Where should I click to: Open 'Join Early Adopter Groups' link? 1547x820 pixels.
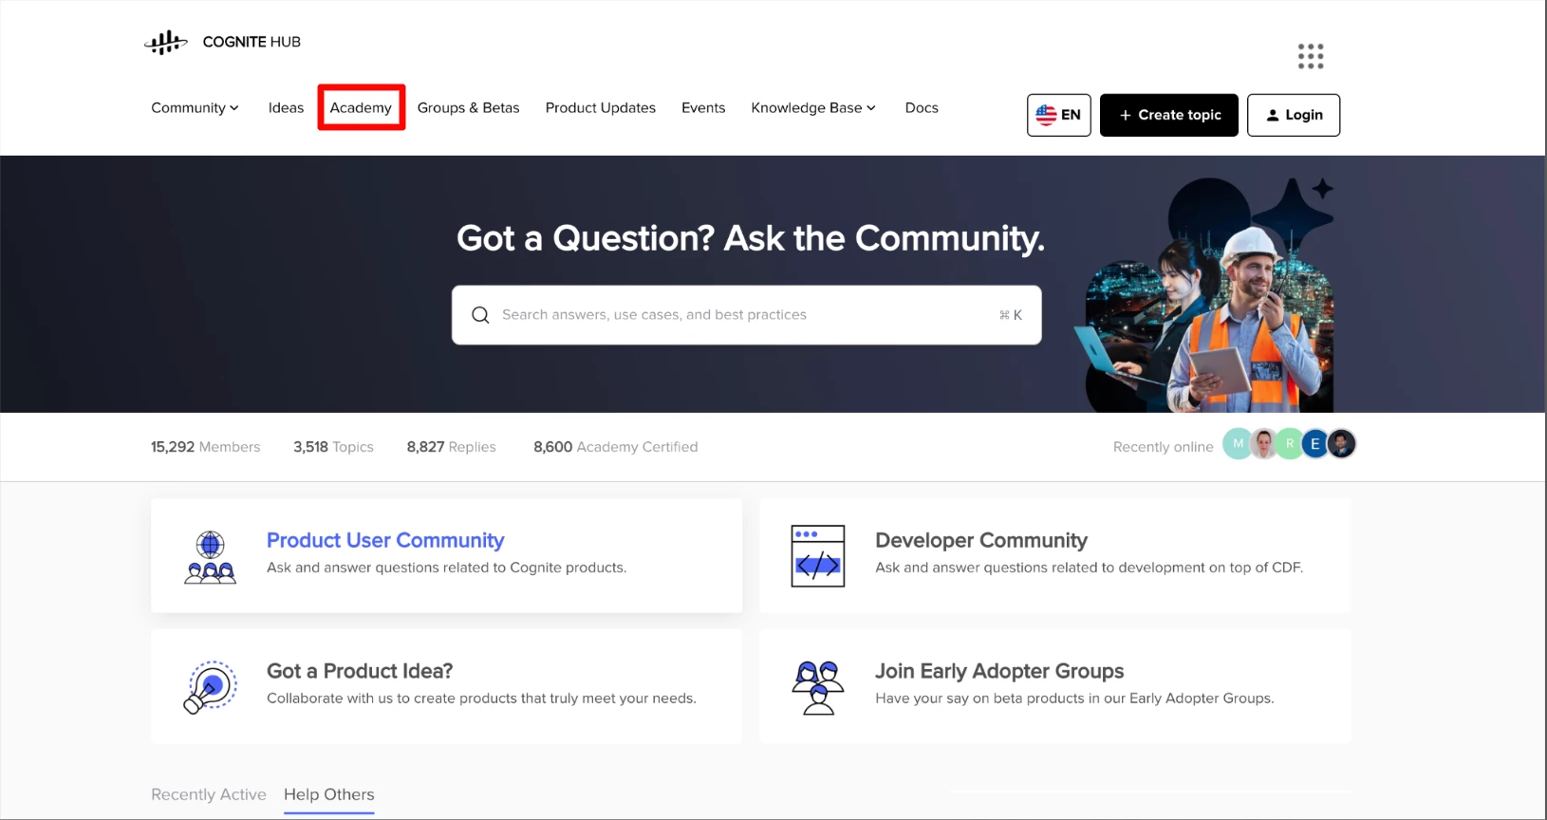click(x=999, y=671)
